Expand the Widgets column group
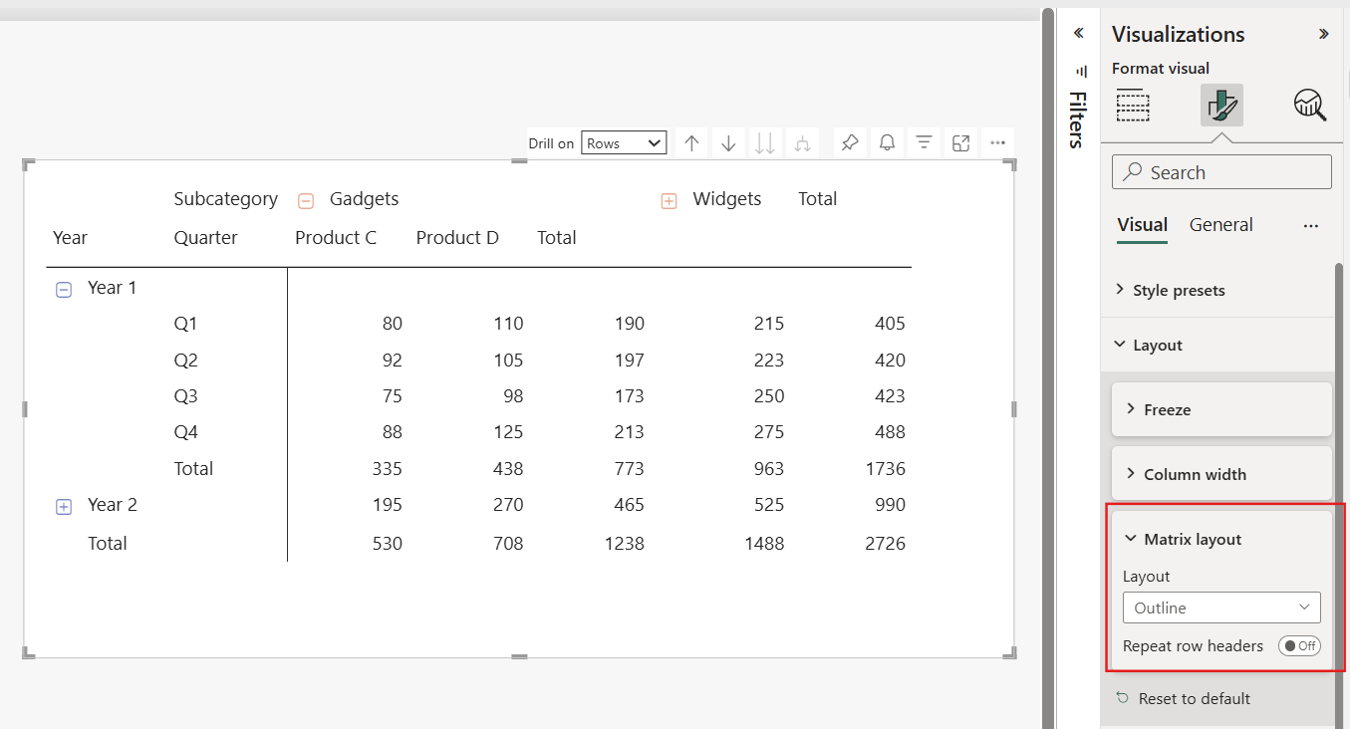Viewport: 1350px width, 729px height. pyautogui.click(x=670, y=201)
